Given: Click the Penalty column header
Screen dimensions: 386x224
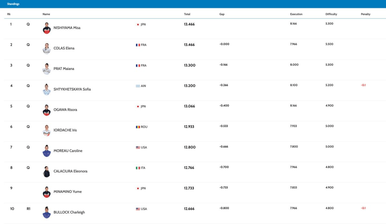Looking at the screenshot, I should (365, 14).
